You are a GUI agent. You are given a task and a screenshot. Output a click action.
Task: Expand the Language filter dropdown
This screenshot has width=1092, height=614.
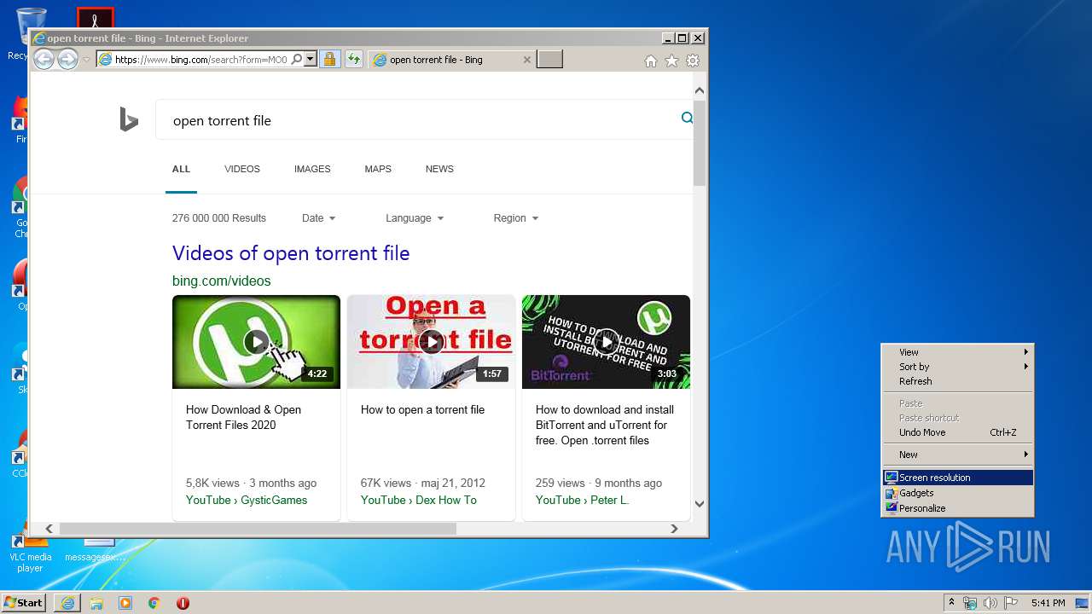pyautogui.click(x=415, y=218)
